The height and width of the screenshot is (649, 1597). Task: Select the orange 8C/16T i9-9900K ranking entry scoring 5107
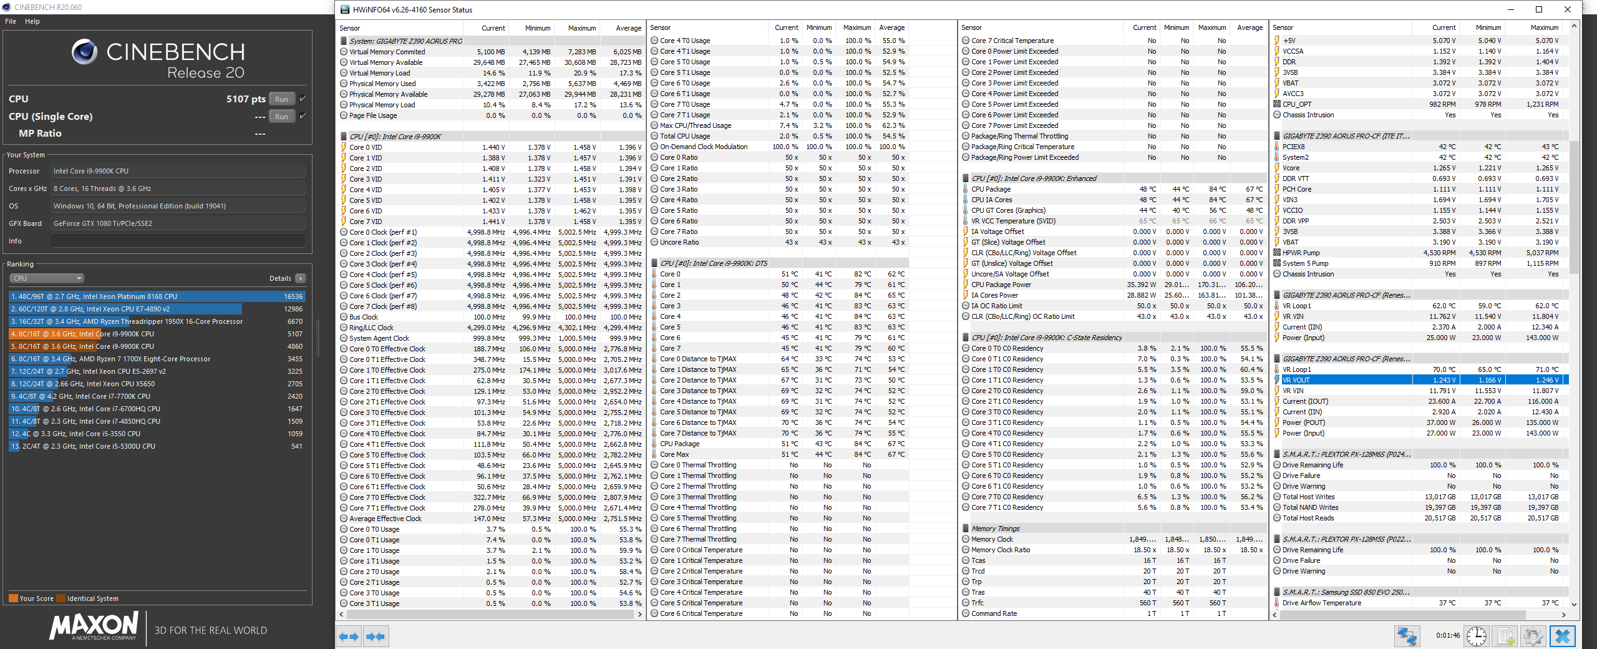tap(157, 334)
